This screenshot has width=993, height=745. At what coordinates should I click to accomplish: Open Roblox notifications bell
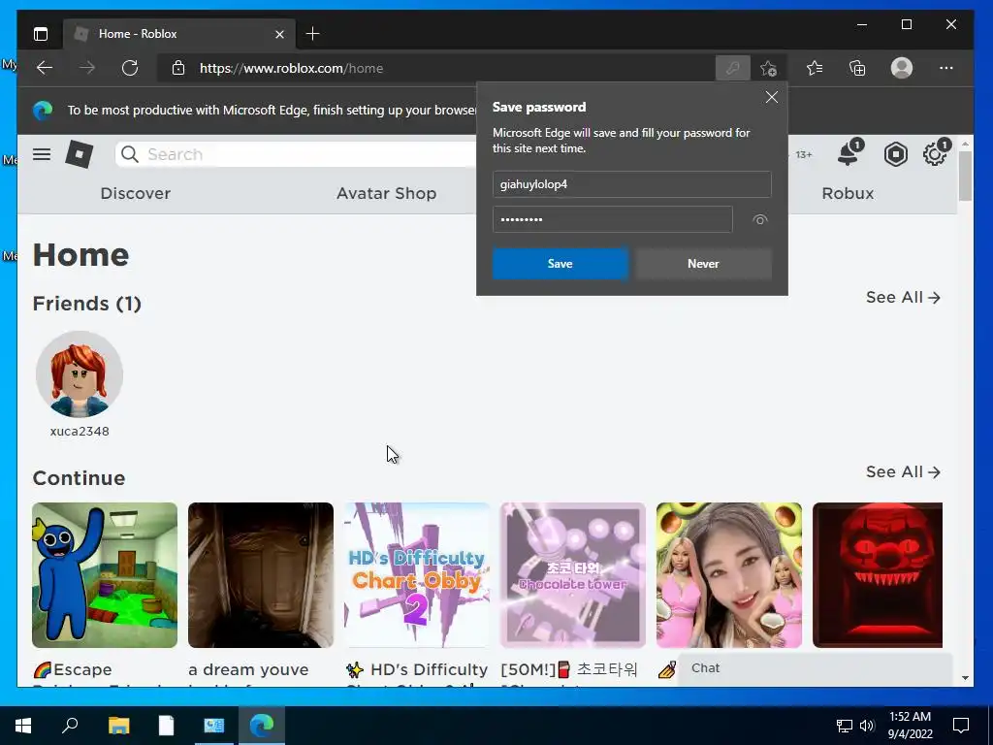click(849, 153)
